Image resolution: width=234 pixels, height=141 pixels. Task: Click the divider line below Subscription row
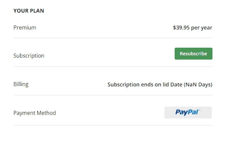click(x=113, y=66)
